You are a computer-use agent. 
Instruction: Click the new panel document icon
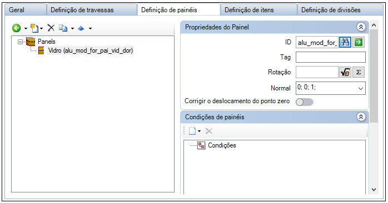[x=34, y=28]
